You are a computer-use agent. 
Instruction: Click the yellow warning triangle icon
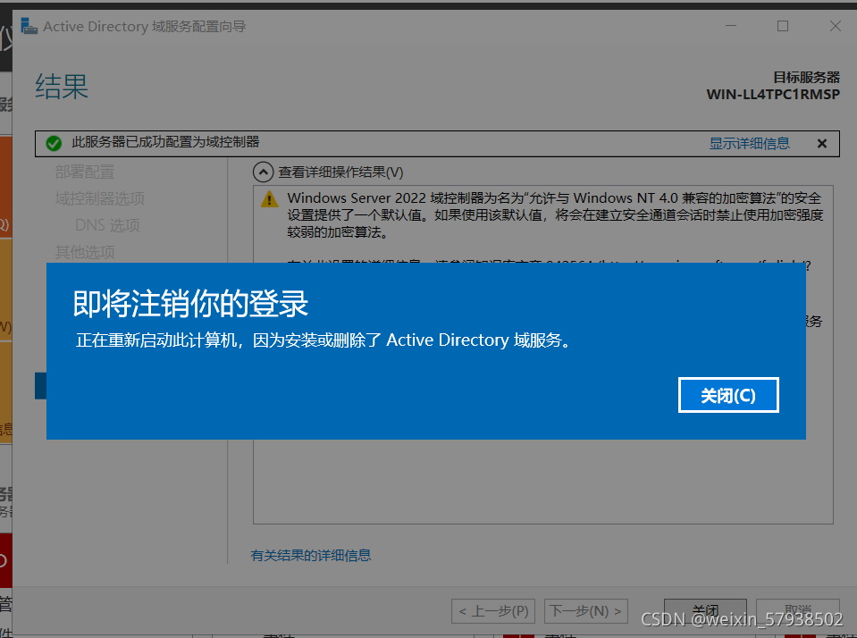click(270, 199)
